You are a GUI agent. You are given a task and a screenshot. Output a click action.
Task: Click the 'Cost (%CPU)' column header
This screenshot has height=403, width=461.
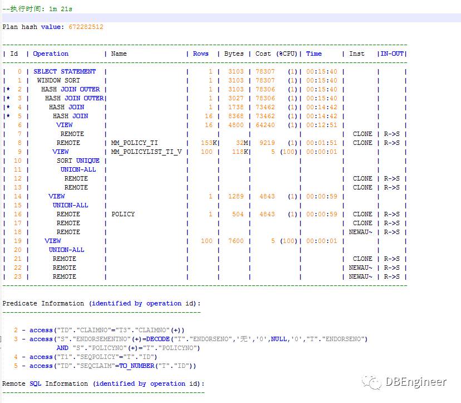point(276,54)
